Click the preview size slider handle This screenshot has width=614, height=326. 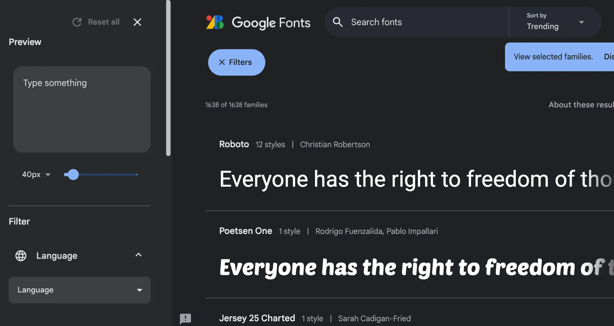(x=73, y=175)
